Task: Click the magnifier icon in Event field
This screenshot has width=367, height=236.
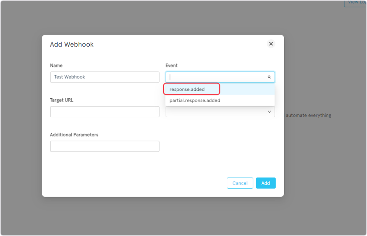Action: (269, 77)
